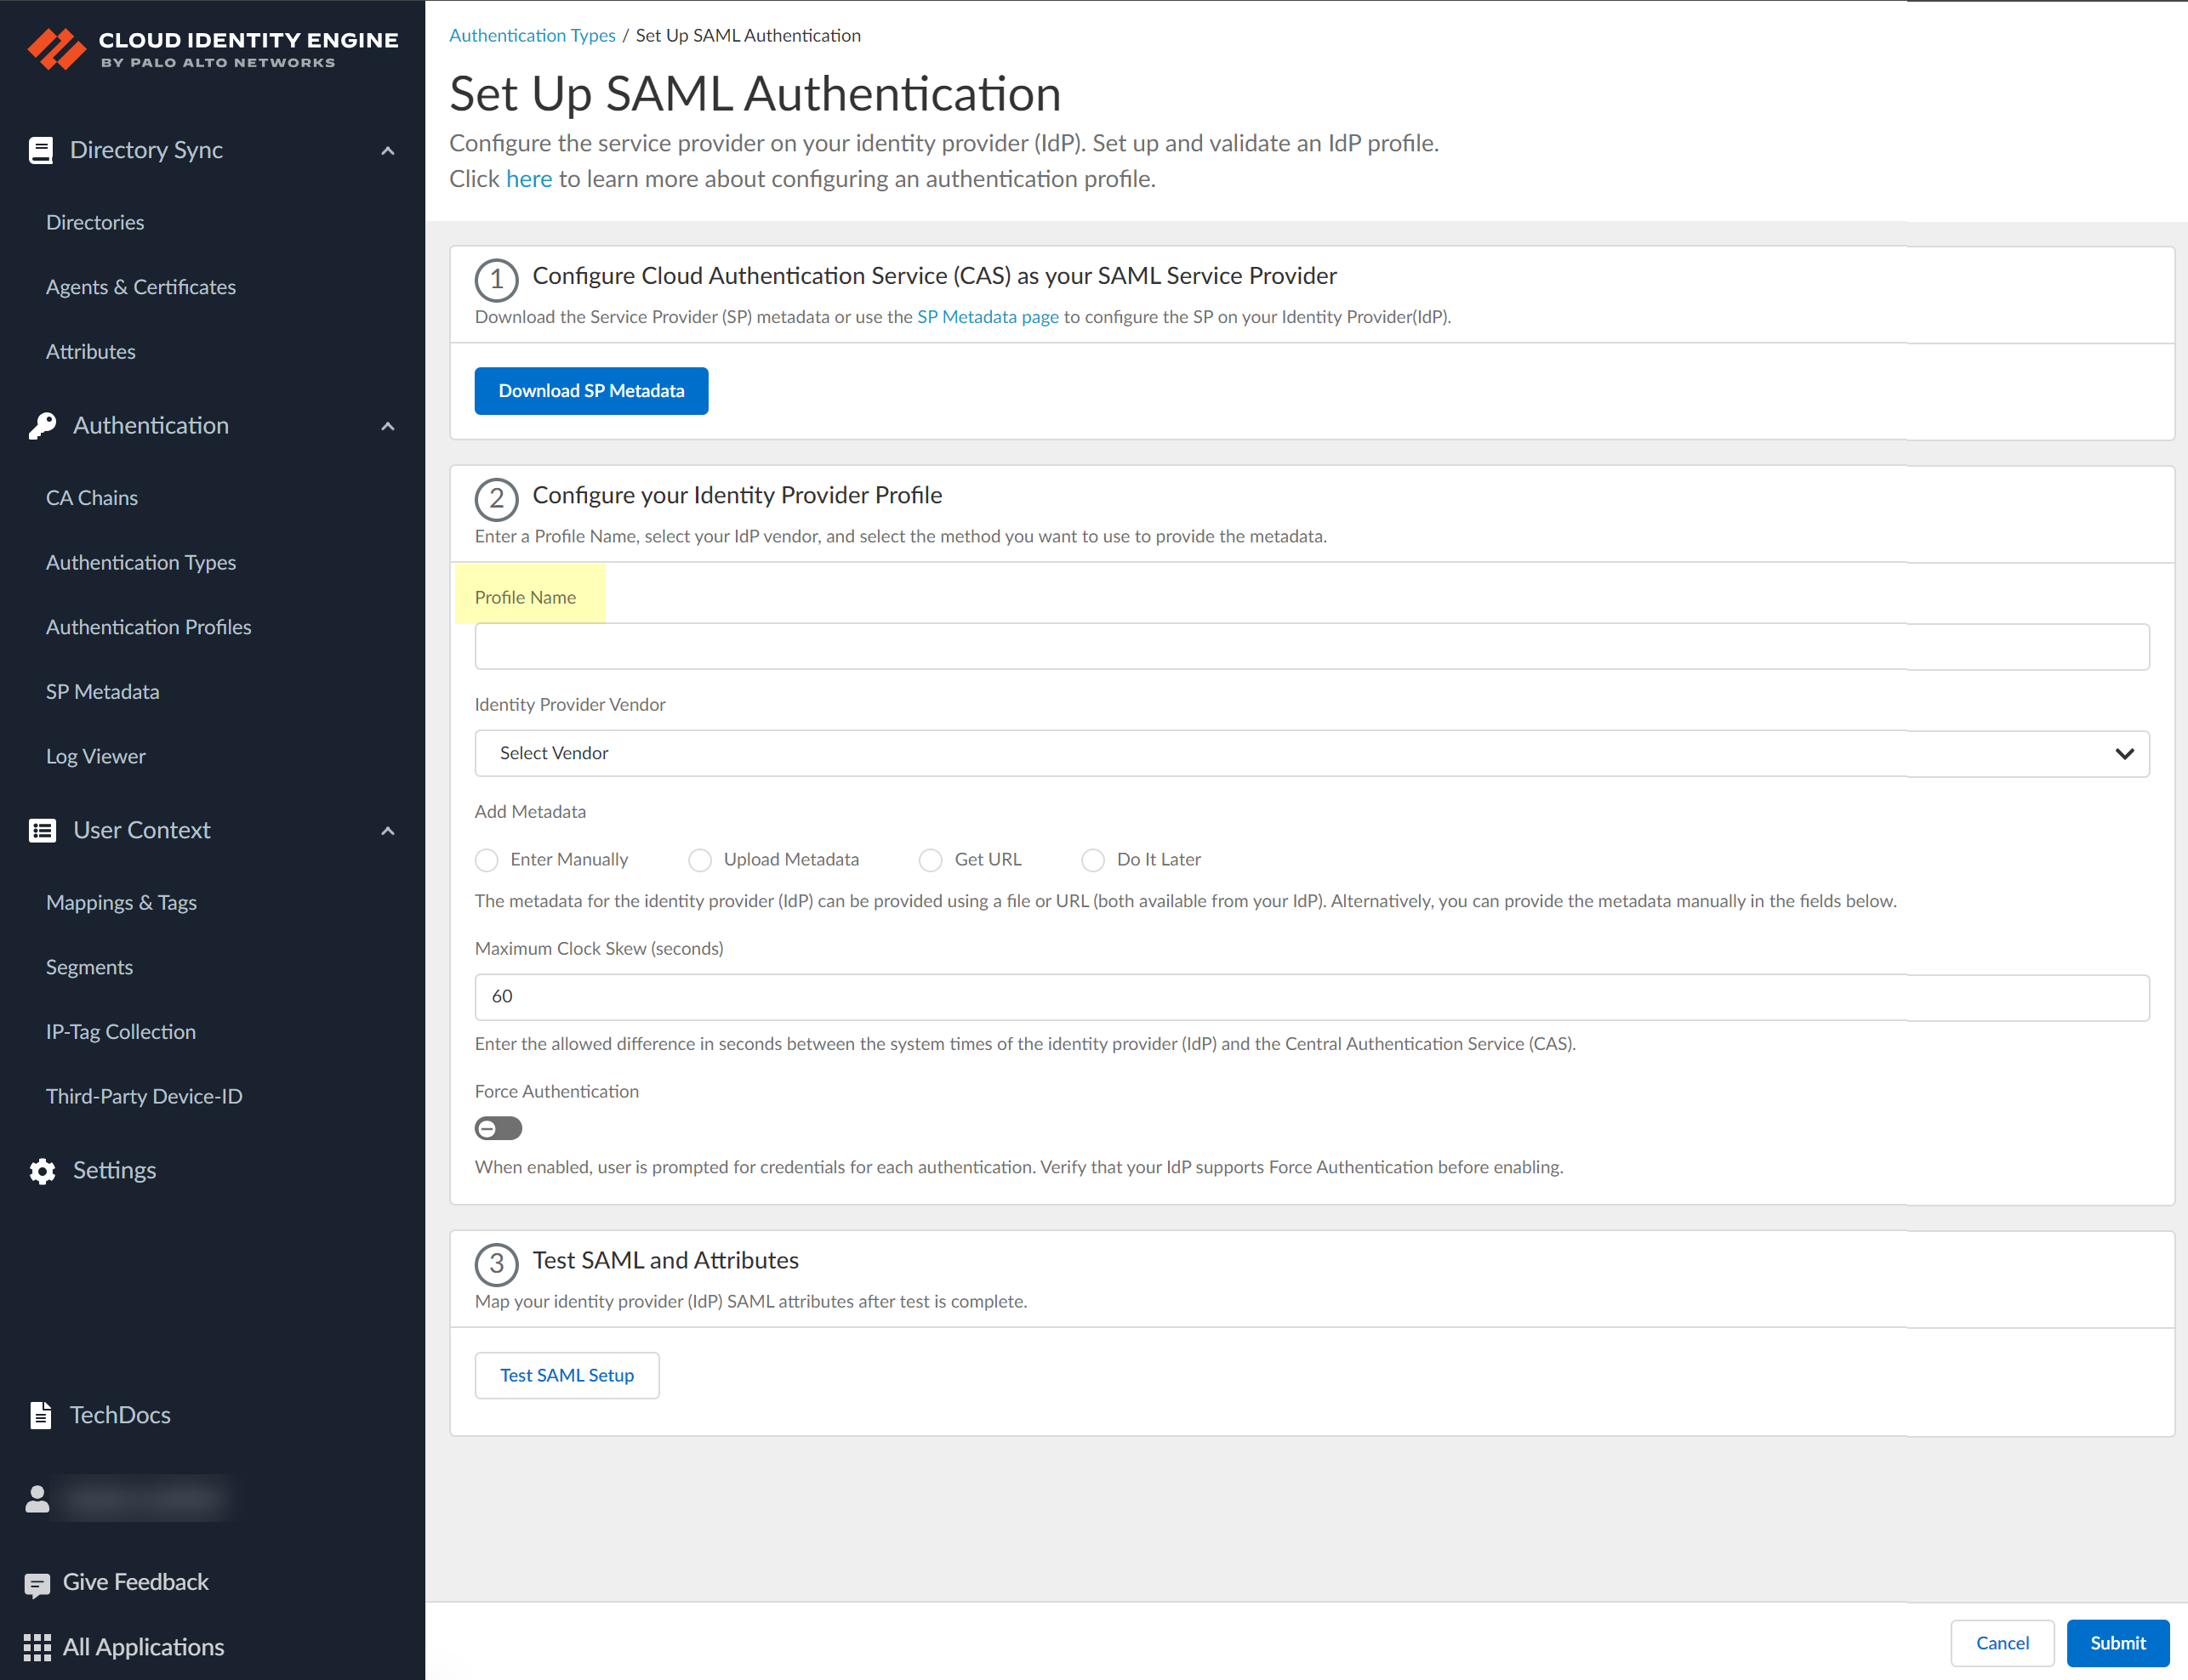Click the Test SAML Setup button
2188x1680 pixels.
[567, 1375]
